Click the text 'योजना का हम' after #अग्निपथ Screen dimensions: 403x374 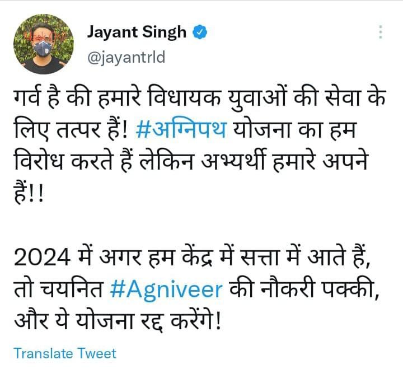[294, 129]
